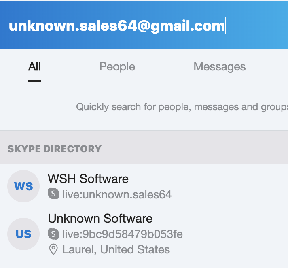Click Skype logo beside live:unknown.sales64

pyautogui.click(x=53, y=194)
